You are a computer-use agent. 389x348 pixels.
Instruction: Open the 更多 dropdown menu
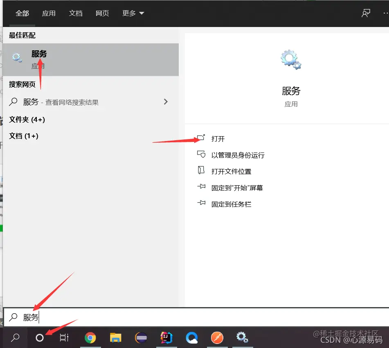tap(133, 13)
